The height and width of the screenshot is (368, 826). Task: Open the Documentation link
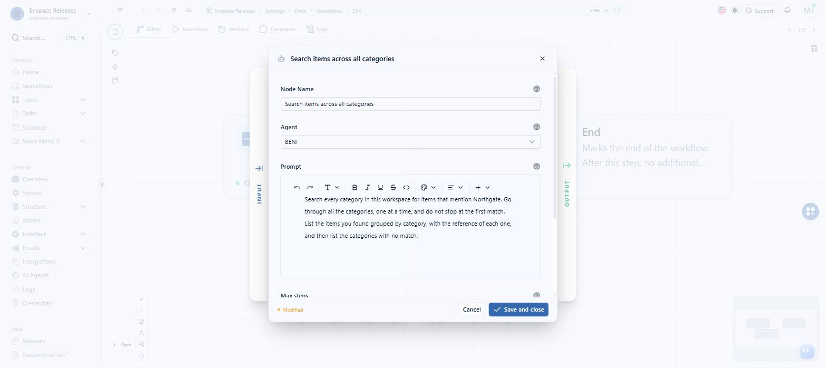(x=48, y=355)
